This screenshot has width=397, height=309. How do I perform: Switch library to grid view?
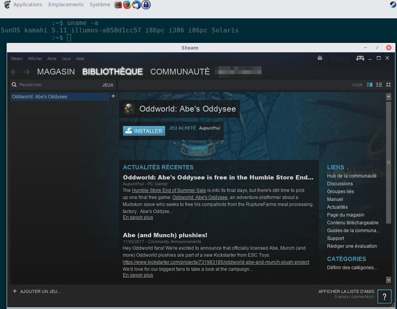click(388, 85)
